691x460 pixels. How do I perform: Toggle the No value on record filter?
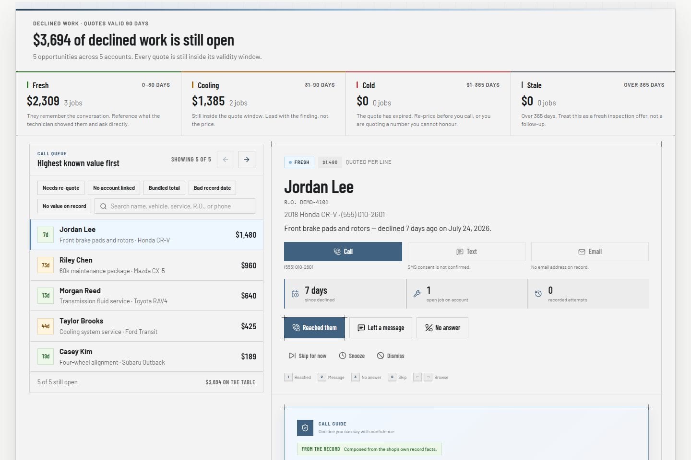click(x=64, y=206)
